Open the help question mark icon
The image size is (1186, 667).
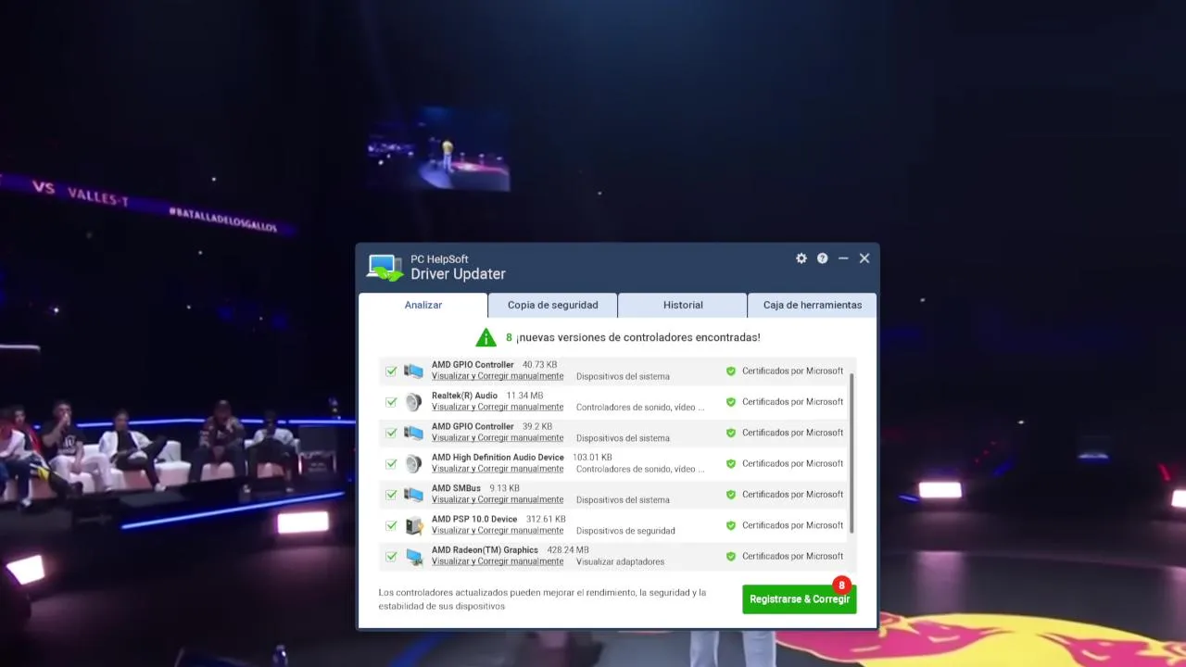pyautogui.click(x=822, y=258)
